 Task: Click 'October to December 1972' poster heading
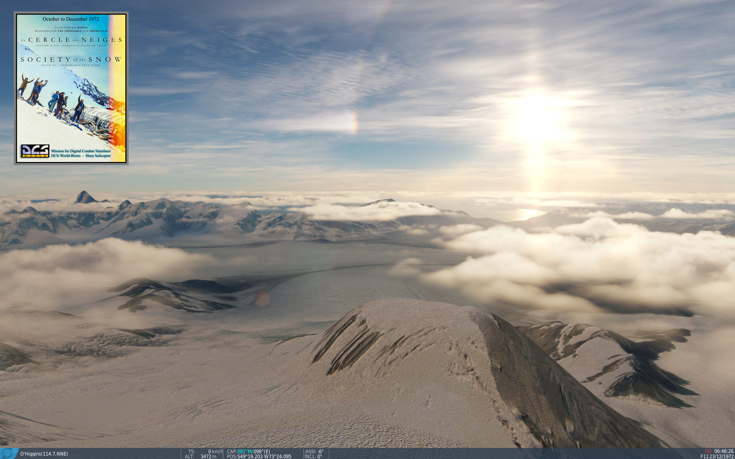[x=71, y=19]
